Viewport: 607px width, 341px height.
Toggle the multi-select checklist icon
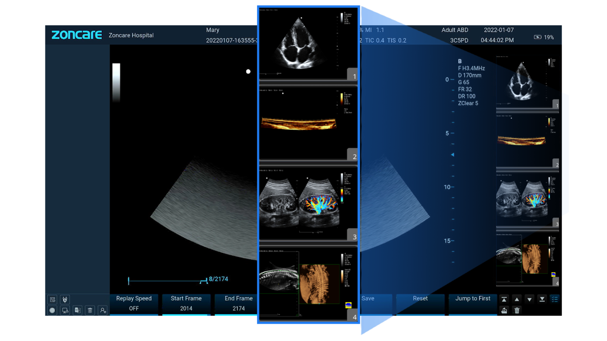tap(554, 299)
